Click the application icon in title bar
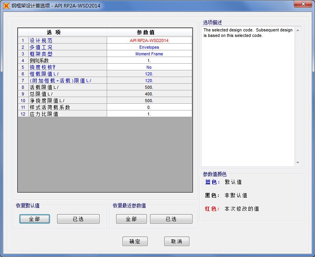The height and width of the screenshot is (257, 315). [x=6, y=6]
